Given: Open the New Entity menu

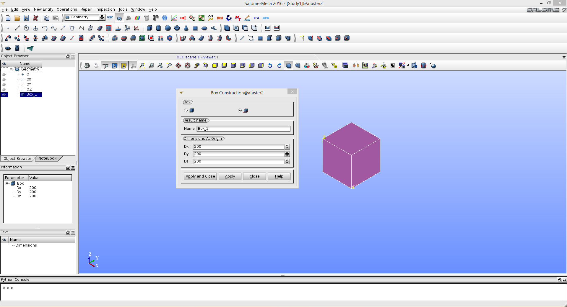Looking at the screenshot, I should [x=43, y=9].
